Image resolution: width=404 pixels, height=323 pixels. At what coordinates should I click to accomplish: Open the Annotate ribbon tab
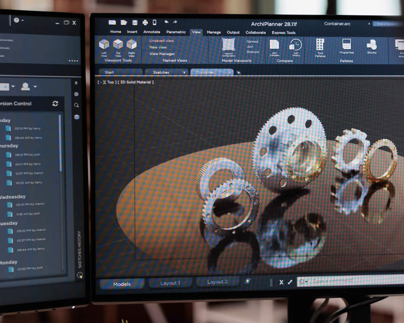(152, 32)
